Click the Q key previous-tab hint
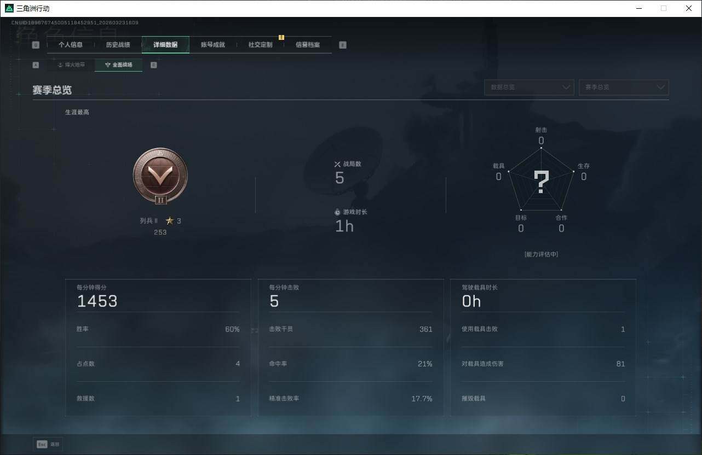 36,45
